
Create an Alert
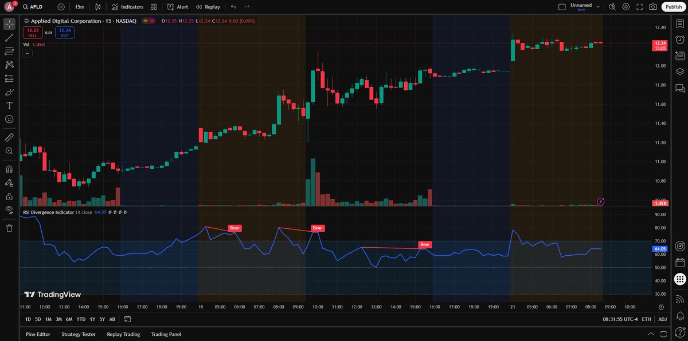click(178, 7)
